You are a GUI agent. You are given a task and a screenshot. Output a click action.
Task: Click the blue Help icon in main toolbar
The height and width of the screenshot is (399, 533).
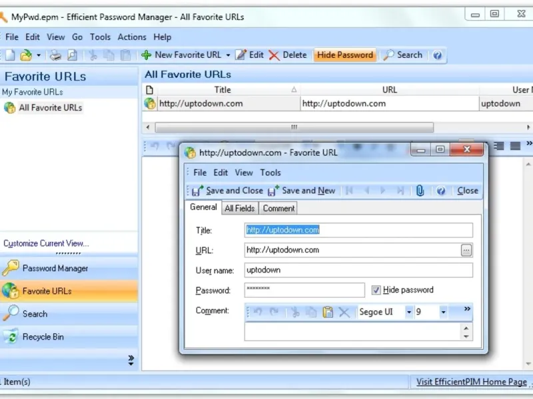click(438, 55)
